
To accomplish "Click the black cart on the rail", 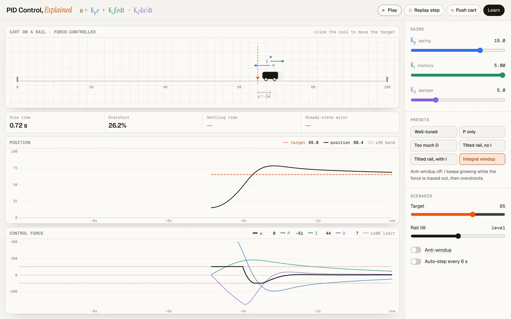I will pyautogui.click(x=270, y=76).
